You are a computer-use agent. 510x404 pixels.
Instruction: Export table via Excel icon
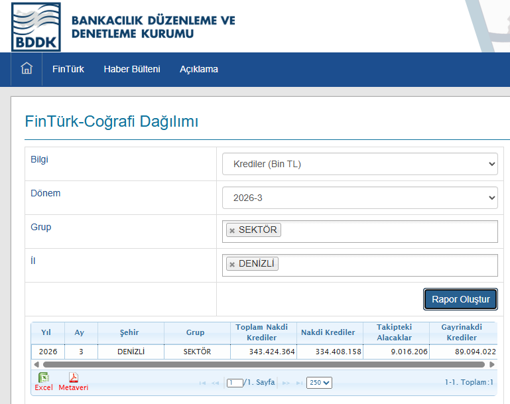pos(44,377)
